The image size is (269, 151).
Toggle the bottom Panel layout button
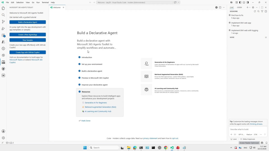244,2
